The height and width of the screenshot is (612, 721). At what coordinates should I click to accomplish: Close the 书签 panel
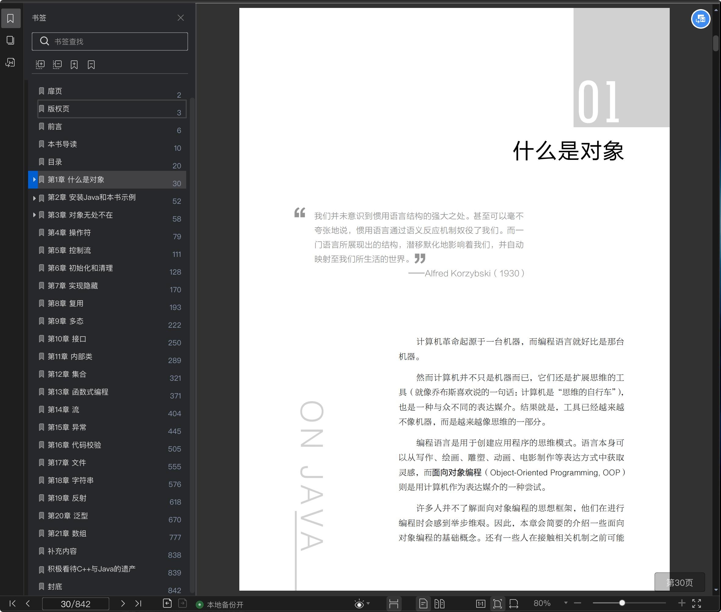click(180, 18)
